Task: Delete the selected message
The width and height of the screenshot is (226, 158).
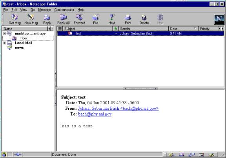Action: (144, 20)
